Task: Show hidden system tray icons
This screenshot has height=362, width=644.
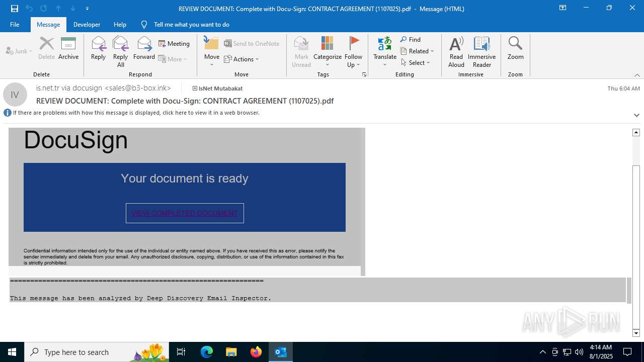Action: (542, 352)
